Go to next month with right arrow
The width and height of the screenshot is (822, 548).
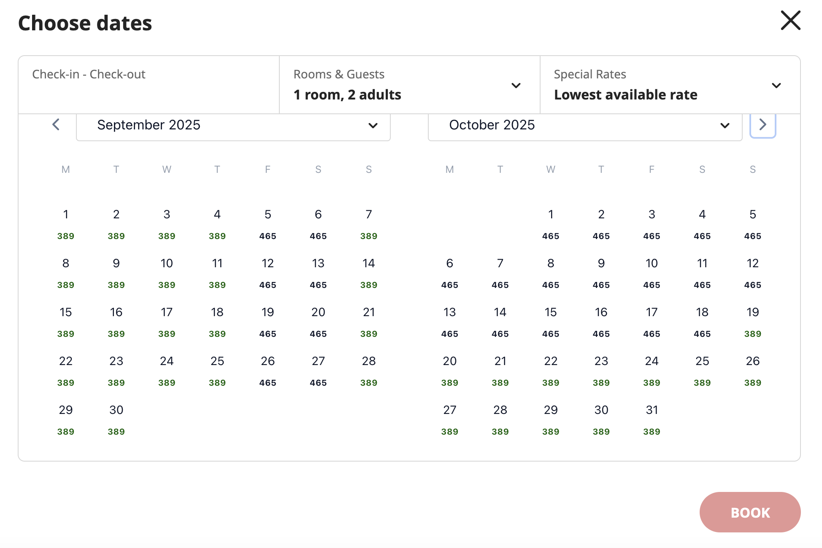point(763,125)
